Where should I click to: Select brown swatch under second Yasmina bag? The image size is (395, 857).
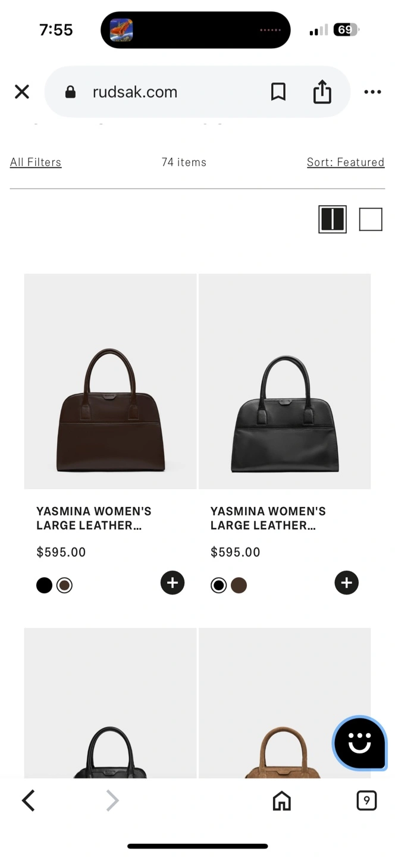[x=239, y=586]
